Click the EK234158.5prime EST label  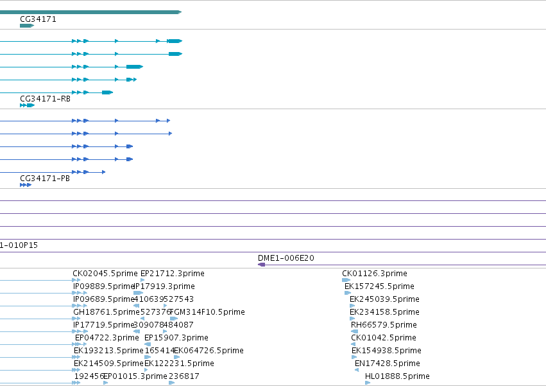pyautogui.click(x=384, y=312)
